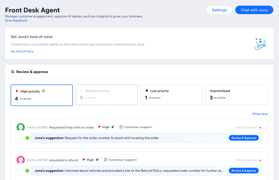Screen dimensions: 279x180
Task: Dismiss Visitor #3758's refund request
Action: [x=260, y=160]
